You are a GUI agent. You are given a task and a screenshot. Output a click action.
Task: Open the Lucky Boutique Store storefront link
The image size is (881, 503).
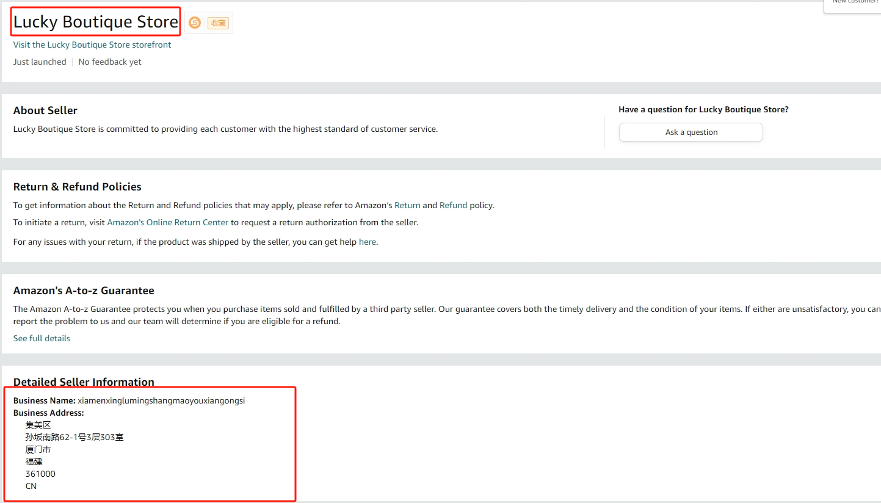pyautogui.click(x=92, y=45)
